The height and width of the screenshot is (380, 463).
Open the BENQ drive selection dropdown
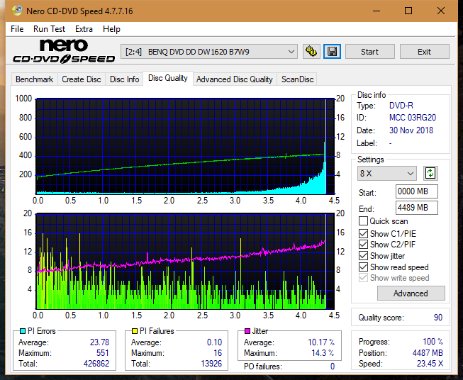(x=208, y=52)
